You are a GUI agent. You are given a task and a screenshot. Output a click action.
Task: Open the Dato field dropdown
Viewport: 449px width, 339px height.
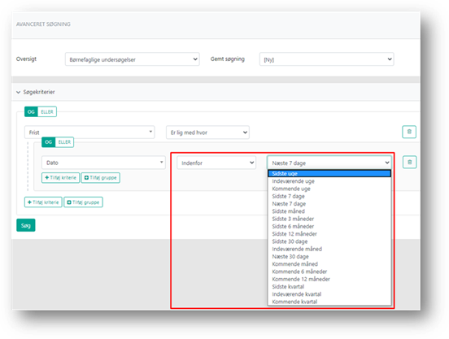pos(103,163)
